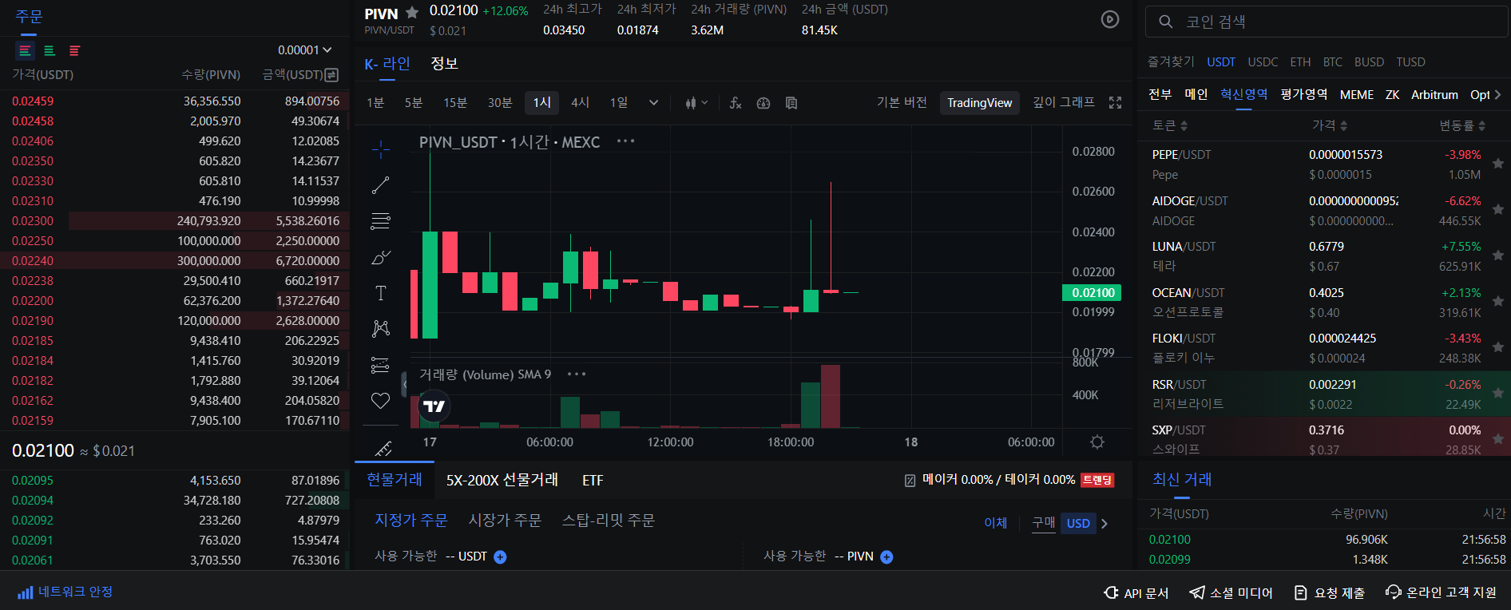Toggle favorite star for AIDOGE/USDT
Image resolution: width=1511 pixels, height=610 pixels.
tap(1498, 209)
